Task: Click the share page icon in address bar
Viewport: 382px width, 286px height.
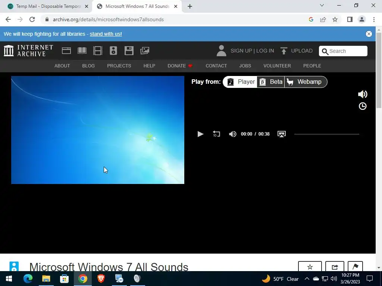Action: point(323,19)
